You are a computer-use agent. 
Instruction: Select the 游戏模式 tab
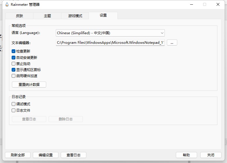[x=75, y=16]
